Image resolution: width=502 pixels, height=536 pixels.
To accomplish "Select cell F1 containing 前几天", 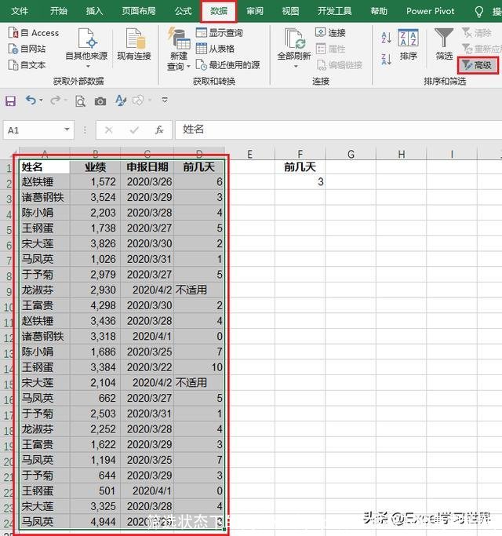I will click(300, 167).
